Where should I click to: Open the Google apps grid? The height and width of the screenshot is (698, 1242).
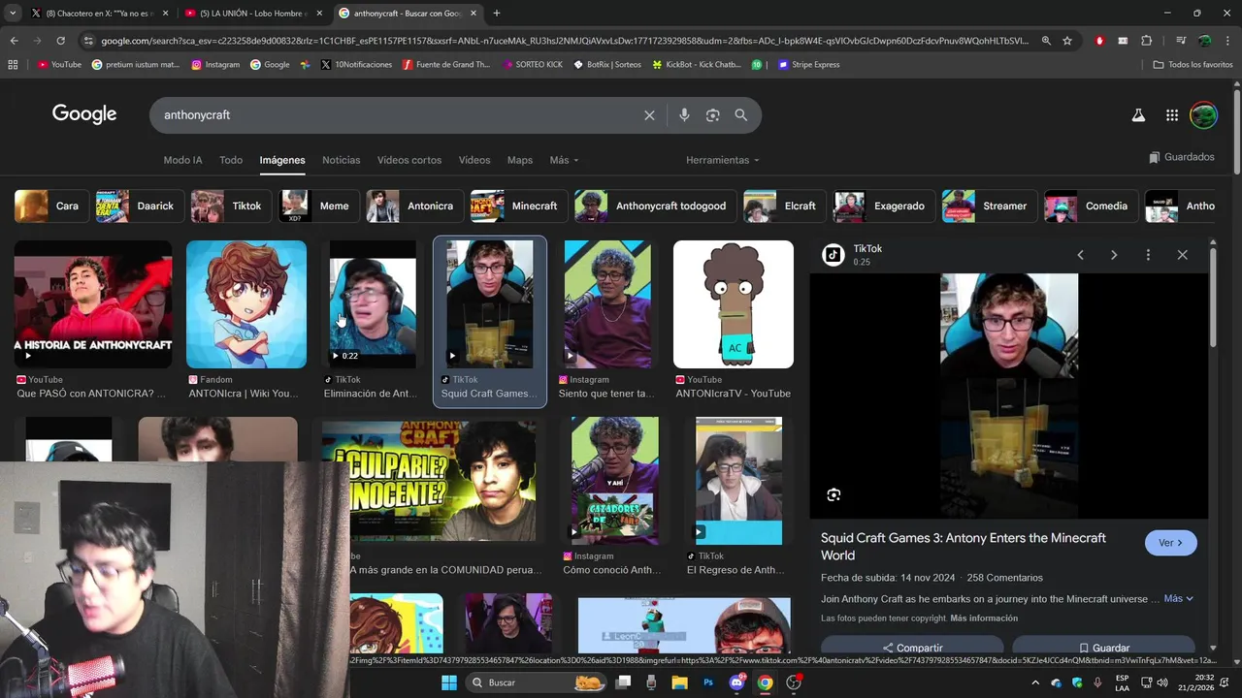[1172, 115]
